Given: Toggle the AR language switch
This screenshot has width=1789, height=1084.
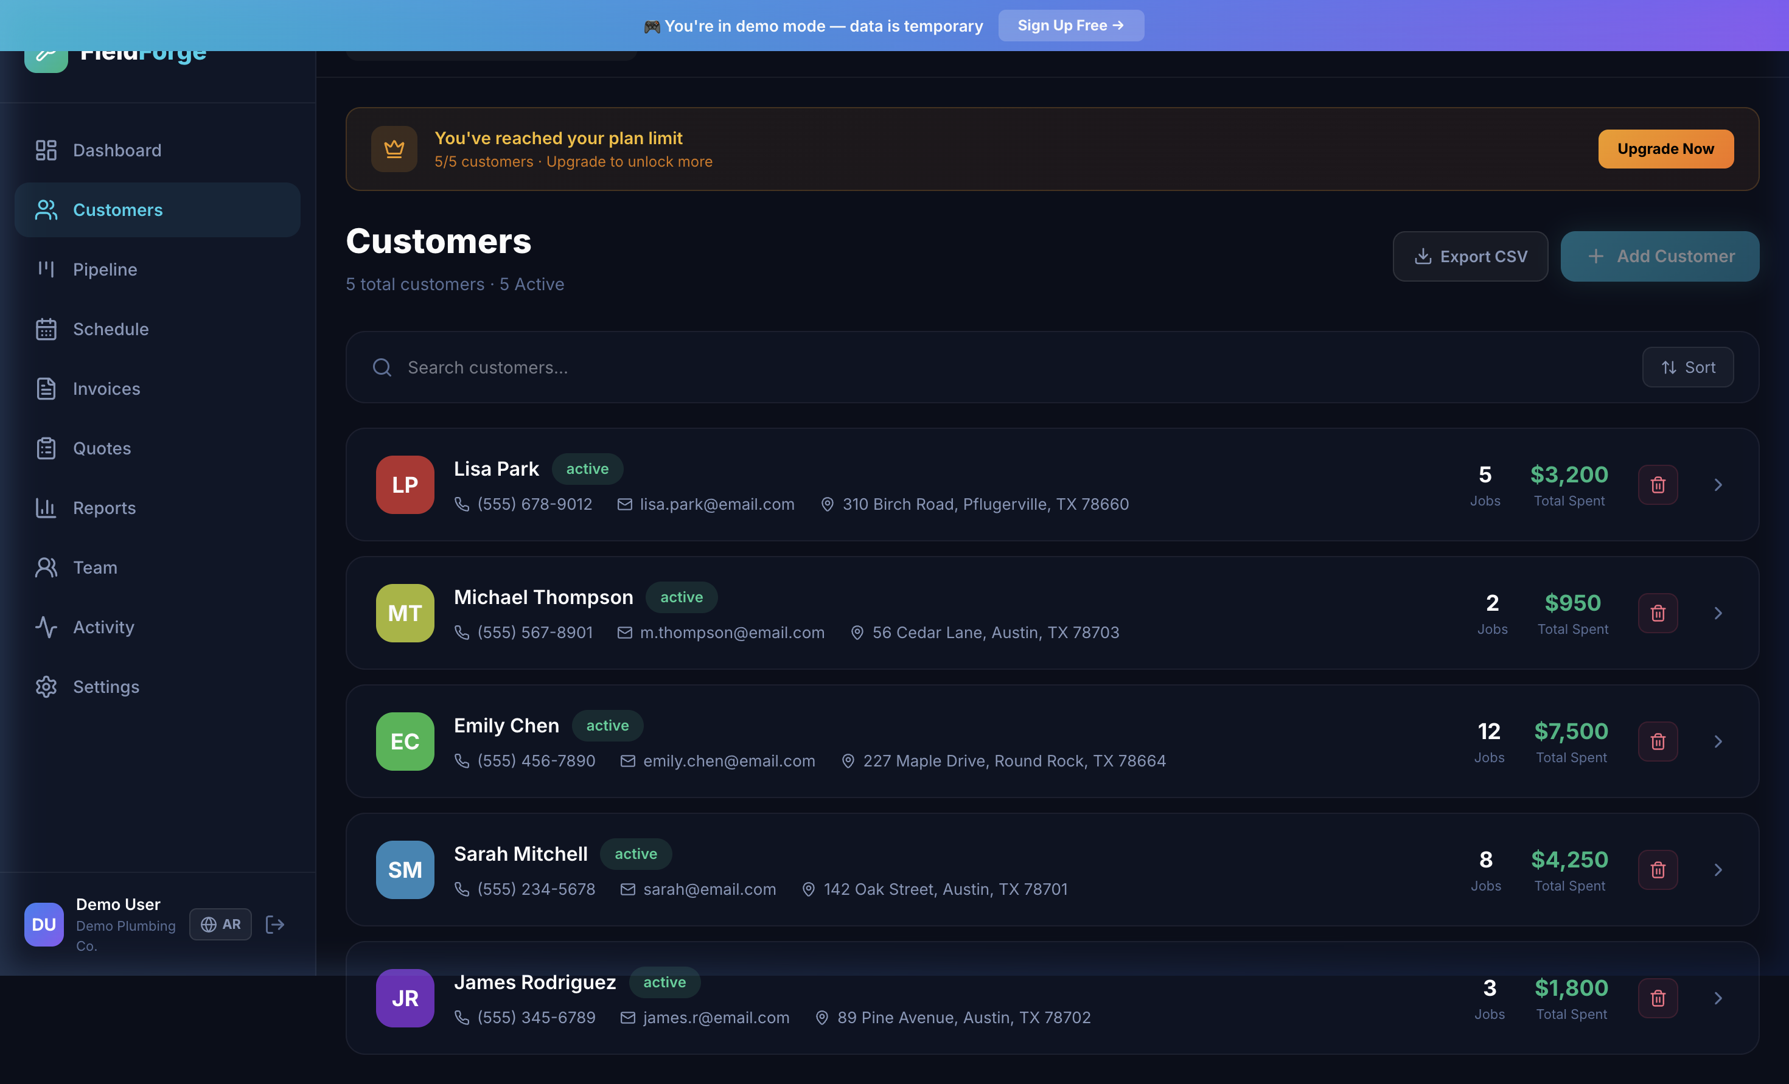Looking at the screenshot, I should pyautogui.click(x=220, y=923).
